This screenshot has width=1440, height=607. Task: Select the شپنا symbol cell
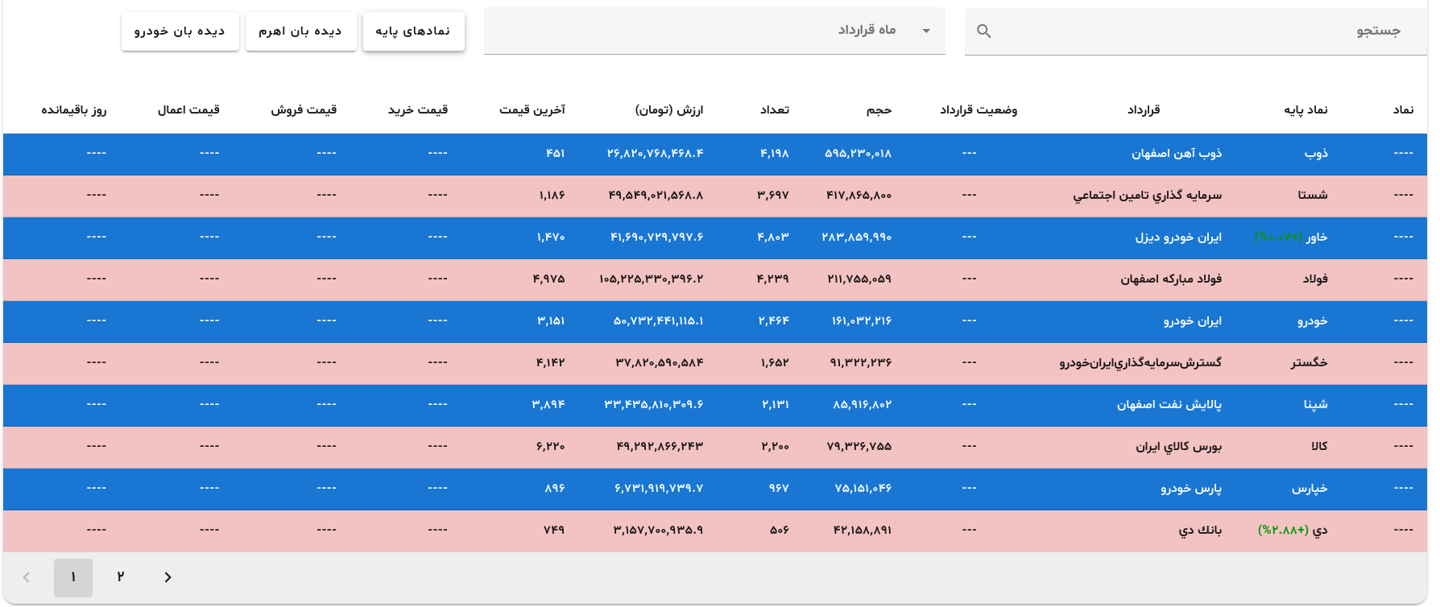pos(1316,405)
